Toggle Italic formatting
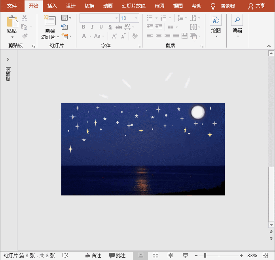 click(92, 27)
